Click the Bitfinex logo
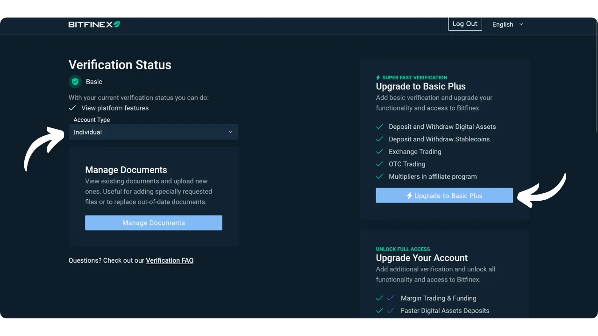This screenshot has height=336, width=598. tap(94, 24)
